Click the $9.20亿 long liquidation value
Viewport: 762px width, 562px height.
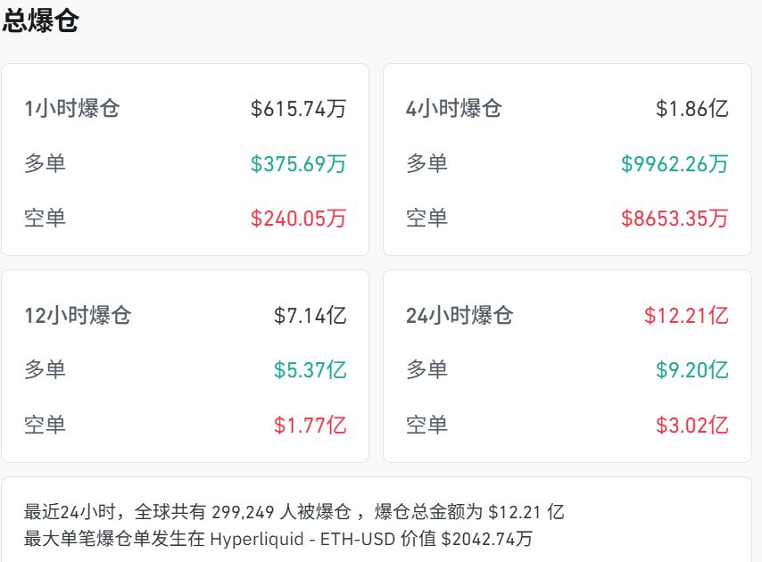click(692, 370)
